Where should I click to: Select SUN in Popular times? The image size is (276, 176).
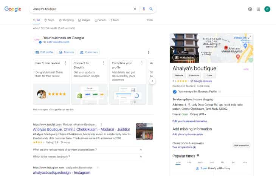[245, 162]
